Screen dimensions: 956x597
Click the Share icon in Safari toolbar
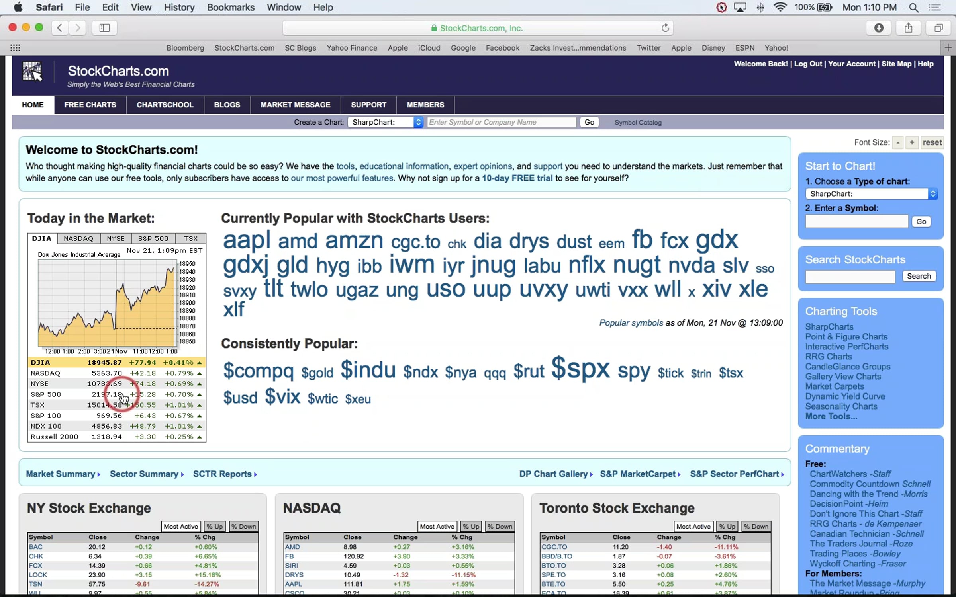coord(909,28)
